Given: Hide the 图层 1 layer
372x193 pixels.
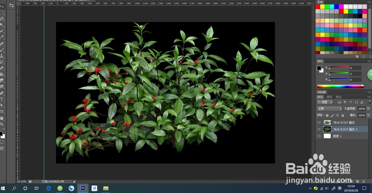Looking at the screenshot, I should point(319,136).
